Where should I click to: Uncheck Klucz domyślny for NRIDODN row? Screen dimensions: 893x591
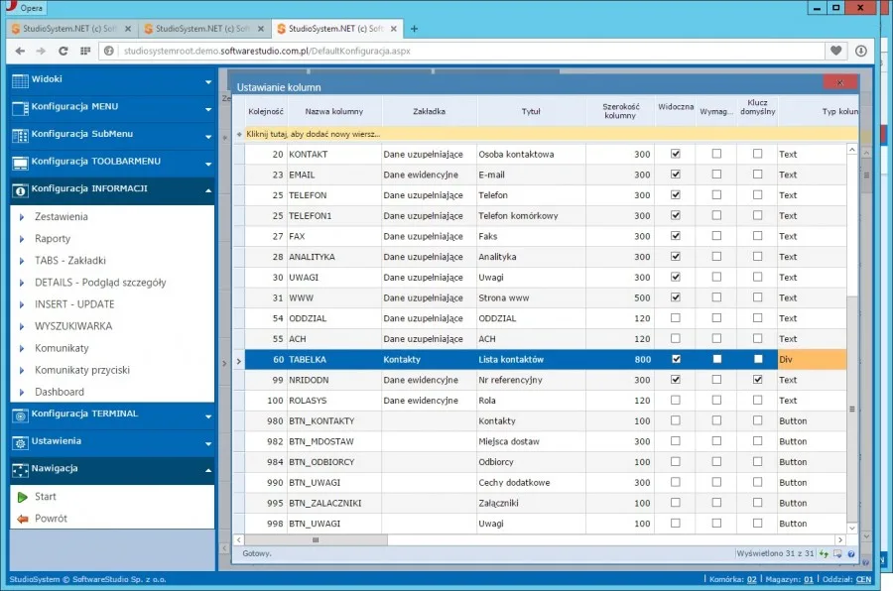pos(757,379)
